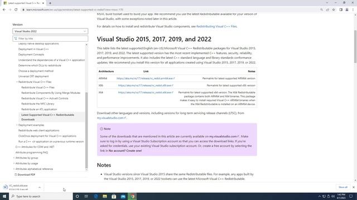Click the sidebar table of contents scrollbar
This screenshot has height=200, width=357.
coord(86,131)
